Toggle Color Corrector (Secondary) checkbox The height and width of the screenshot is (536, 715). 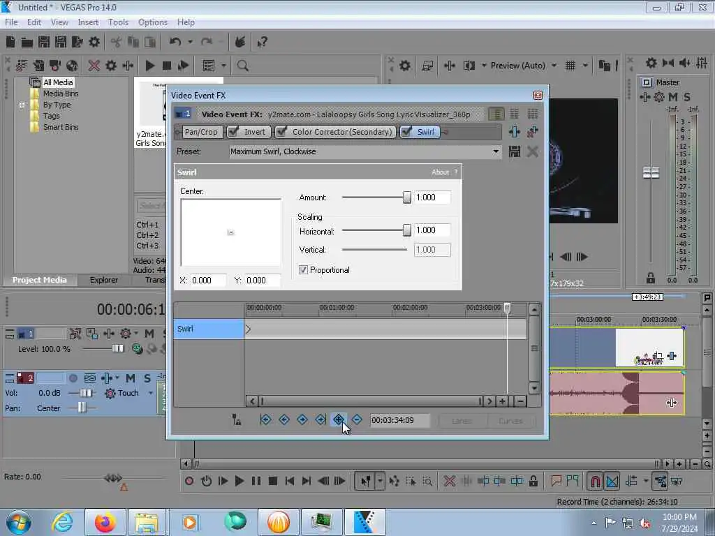point(282,132)
